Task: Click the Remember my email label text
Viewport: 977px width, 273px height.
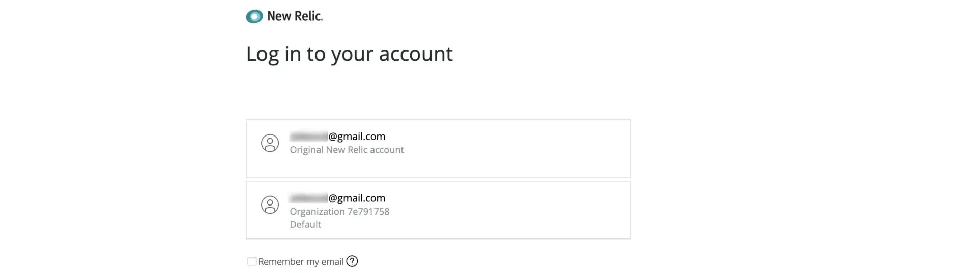Action: (x=301, y=262)
